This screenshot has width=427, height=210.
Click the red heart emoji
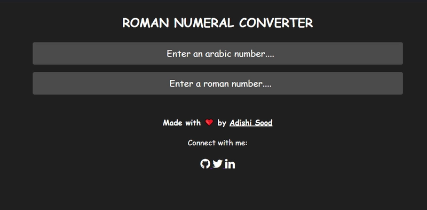pos(209,123)
